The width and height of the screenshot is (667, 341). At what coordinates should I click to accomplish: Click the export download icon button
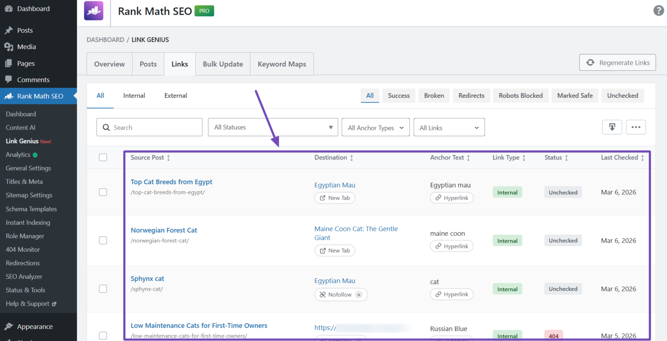612,127
